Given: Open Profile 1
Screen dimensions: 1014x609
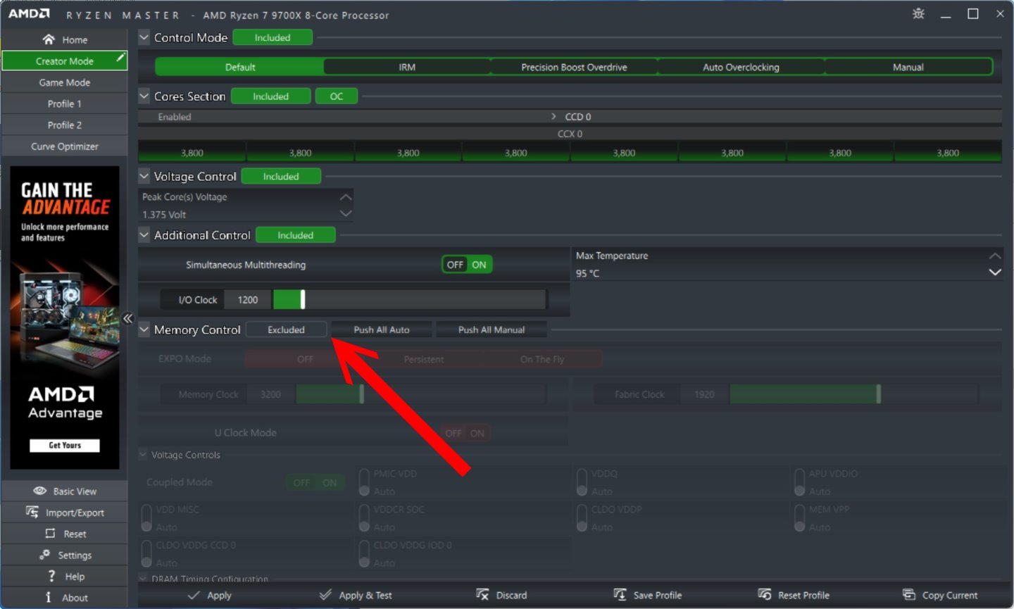Looking at the screenshot, I should [65, 103].
